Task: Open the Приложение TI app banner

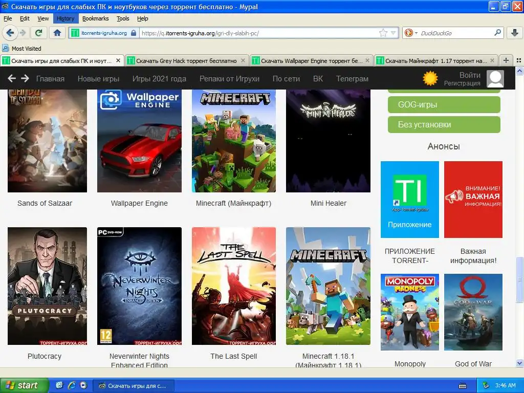Action: tap(410, 200)
